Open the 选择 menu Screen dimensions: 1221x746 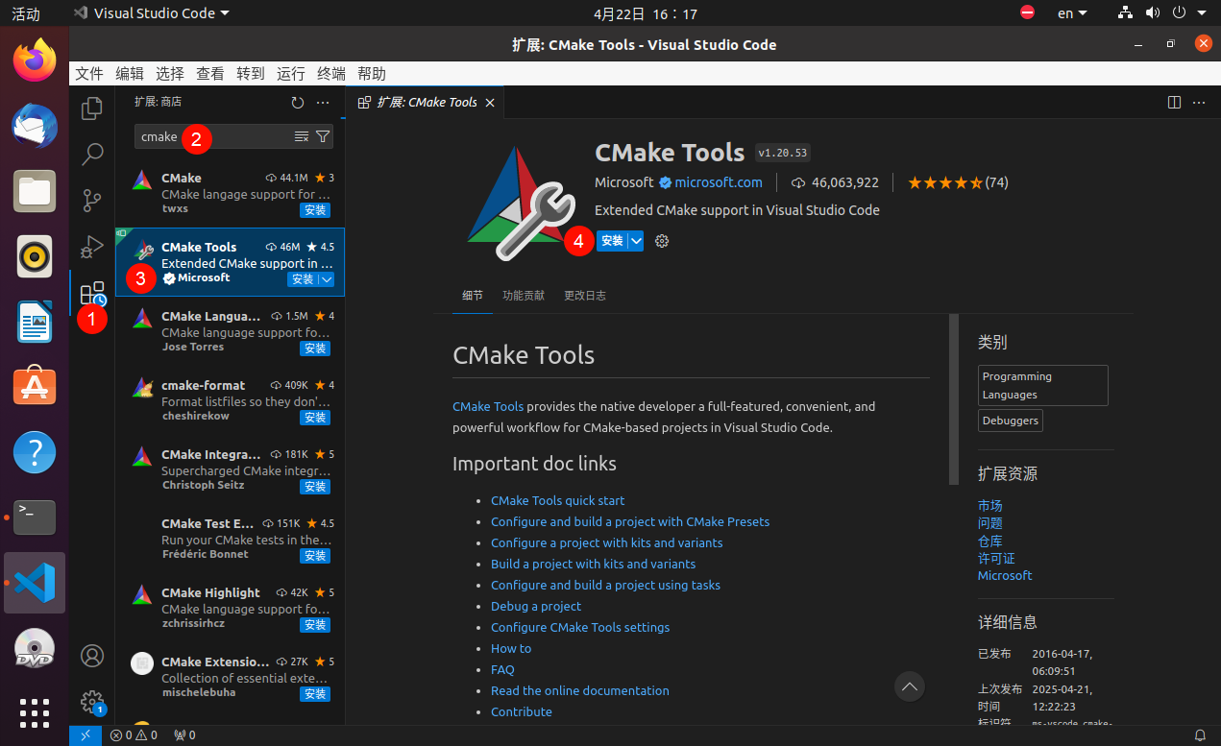point(170,74)
